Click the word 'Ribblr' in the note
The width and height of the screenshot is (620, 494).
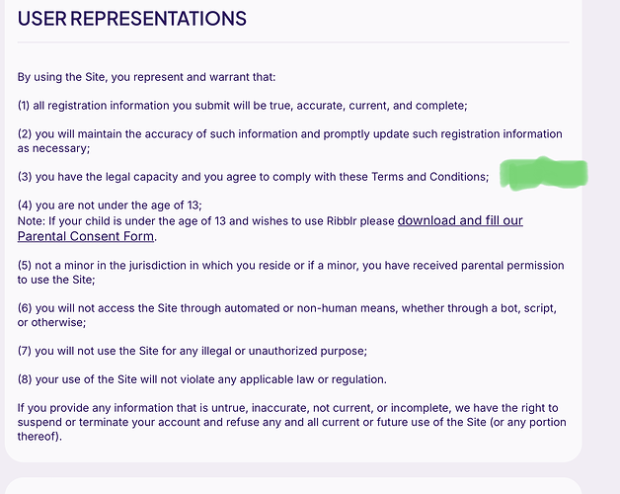(342, 221)
